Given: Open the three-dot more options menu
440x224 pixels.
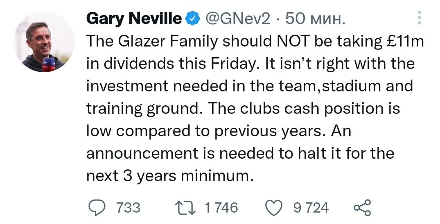Looking at the screenshot, I should coord(419,19).
